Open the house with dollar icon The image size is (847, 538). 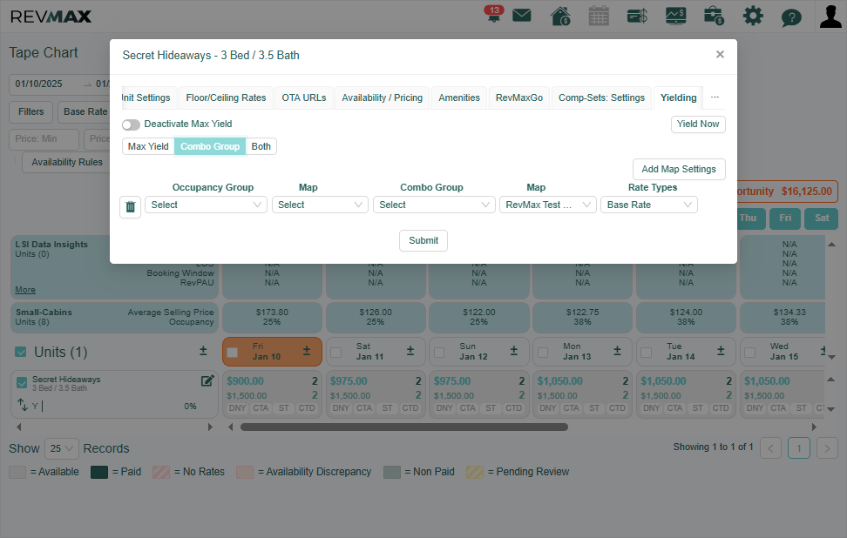[560, 16]
